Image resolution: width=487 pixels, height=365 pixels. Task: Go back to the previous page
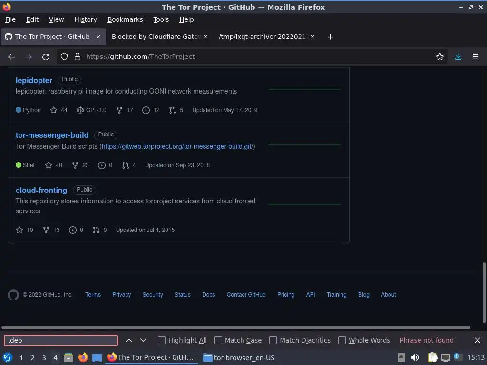[x=11, y=57]
